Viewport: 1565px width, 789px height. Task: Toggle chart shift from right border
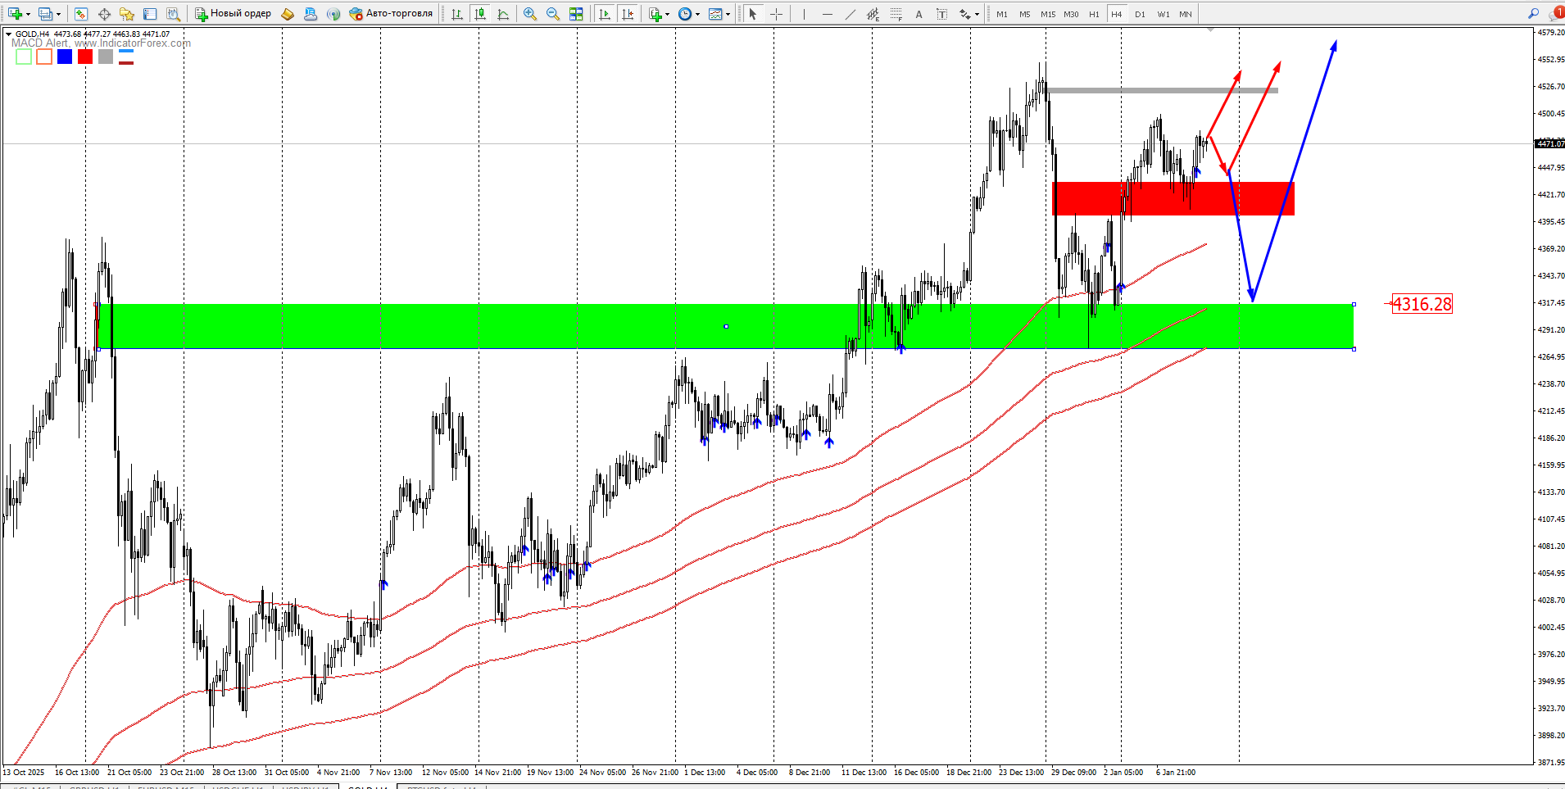point(628,14)
